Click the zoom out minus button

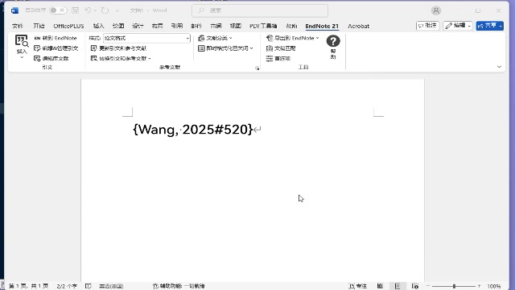(x=428, y=286)
